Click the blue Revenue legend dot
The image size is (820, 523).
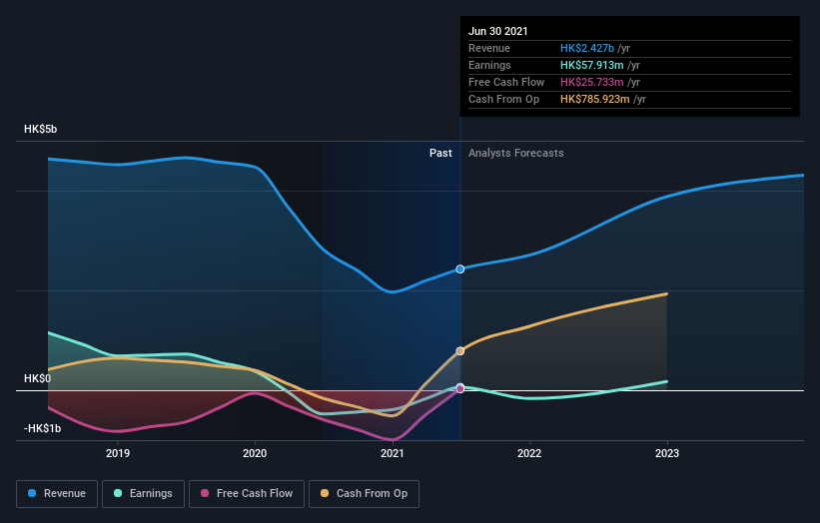32,493
